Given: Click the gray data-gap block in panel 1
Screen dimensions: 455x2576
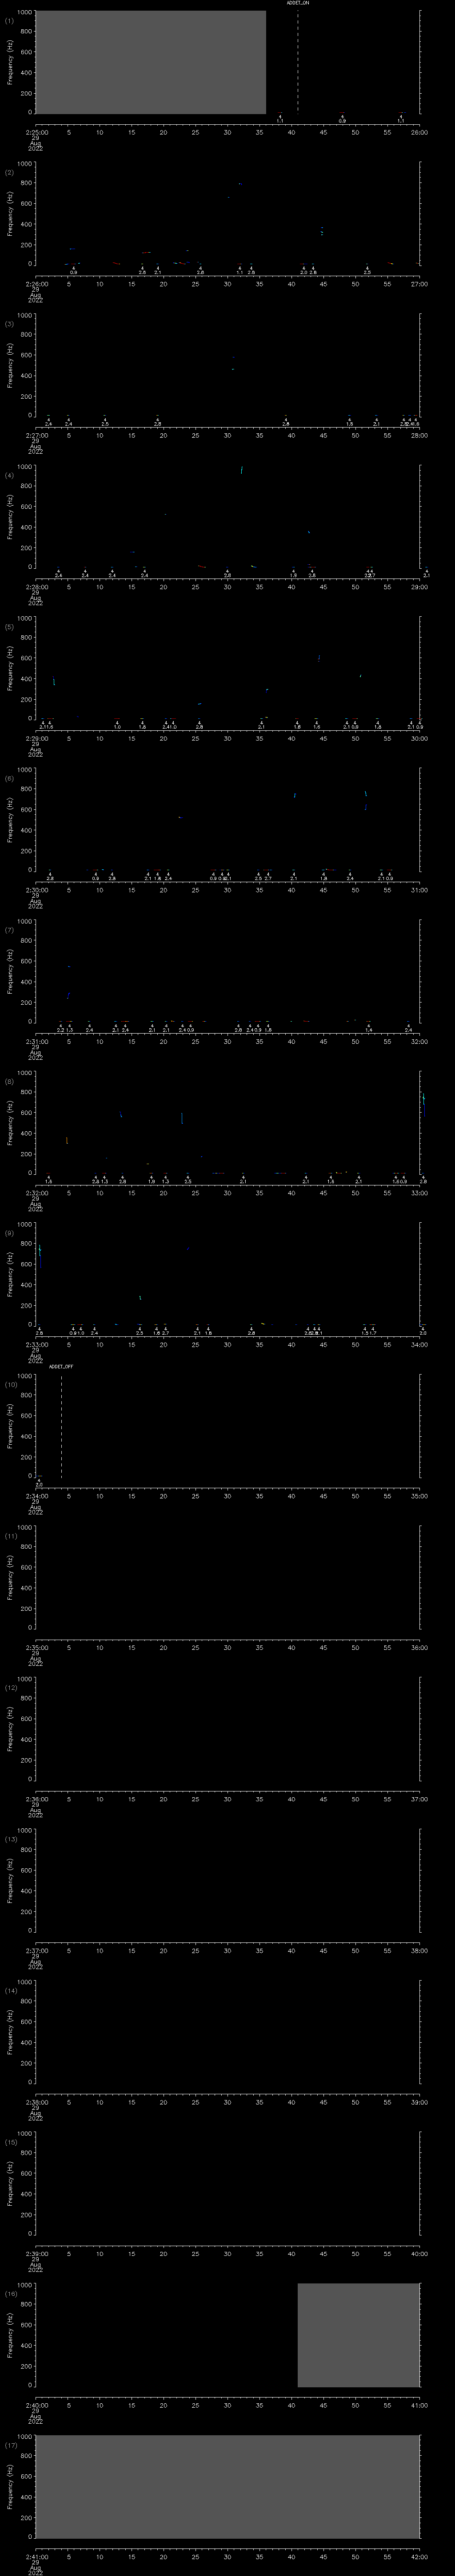Looking at the screenshot, I should (x=150, y=63).
